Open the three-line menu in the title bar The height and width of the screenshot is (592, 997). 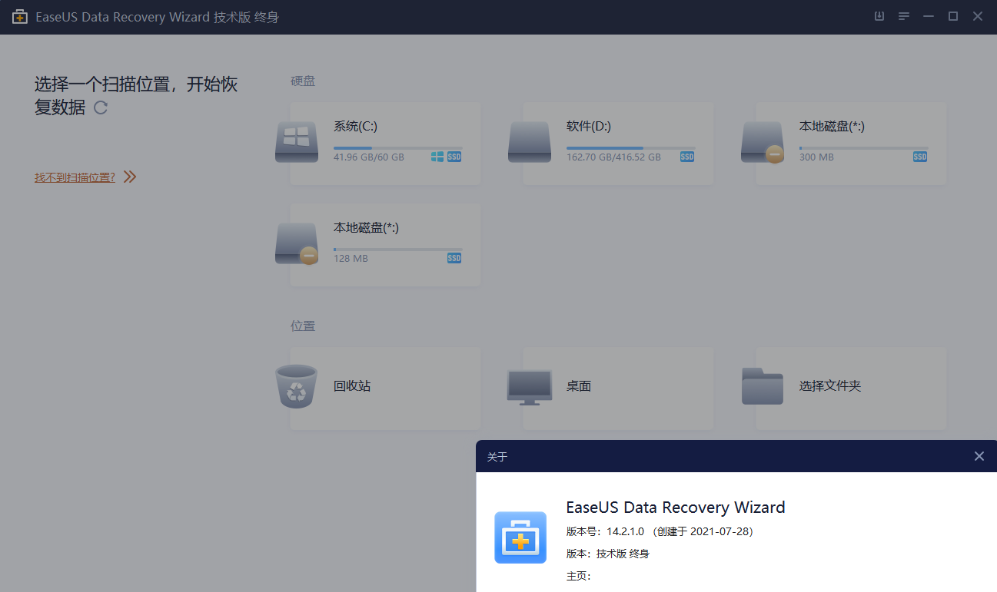coord(904,16)
